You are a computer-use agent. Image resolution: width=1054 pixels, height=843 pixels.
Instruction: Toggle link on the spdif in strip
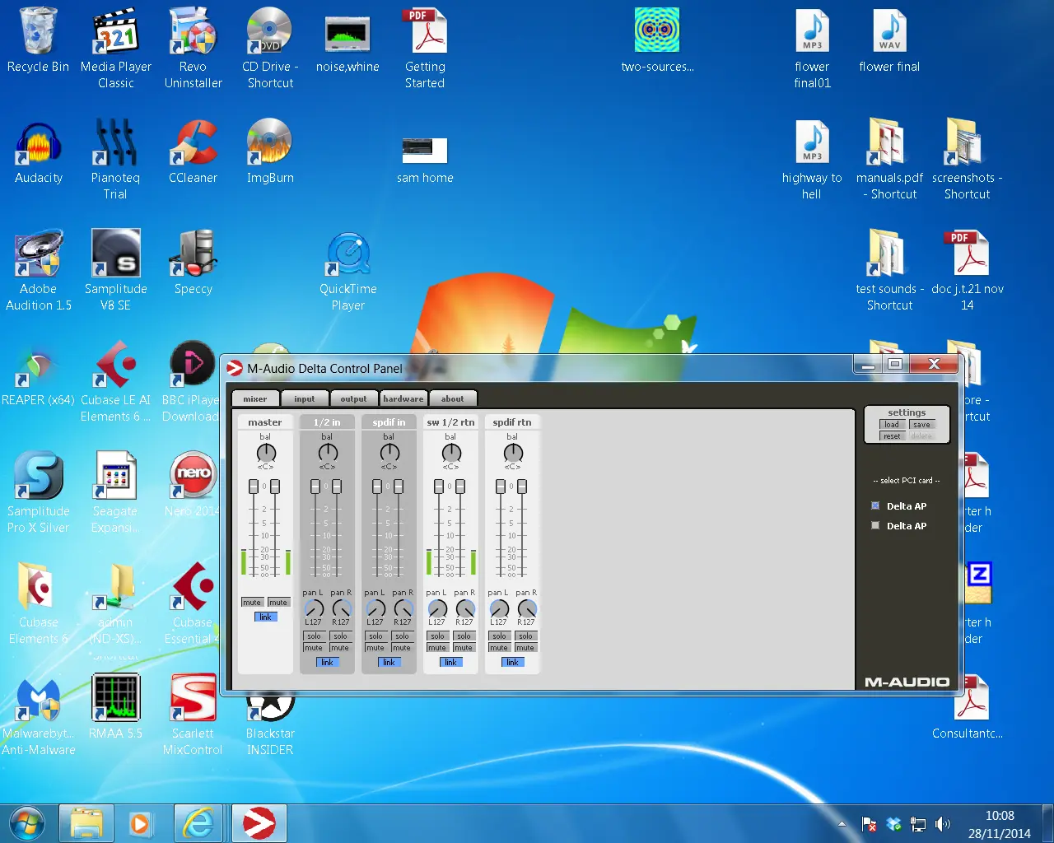(389, 662)
